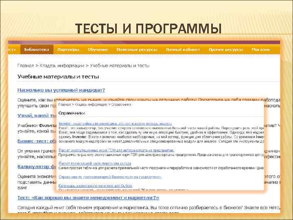293x220 pixels.
Task: Go to the Обучение section
Action: click(98, 50)
